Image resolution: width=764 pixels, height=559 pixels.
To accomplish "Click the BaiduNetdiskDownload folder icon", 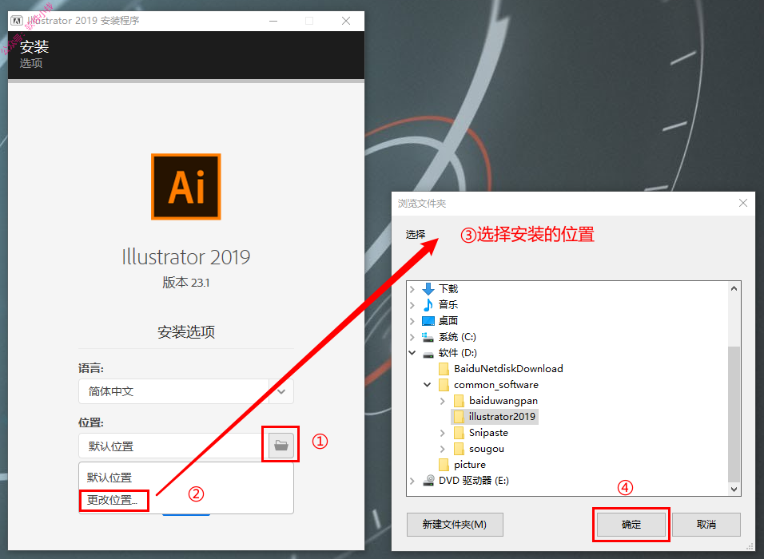I will 444,369.
